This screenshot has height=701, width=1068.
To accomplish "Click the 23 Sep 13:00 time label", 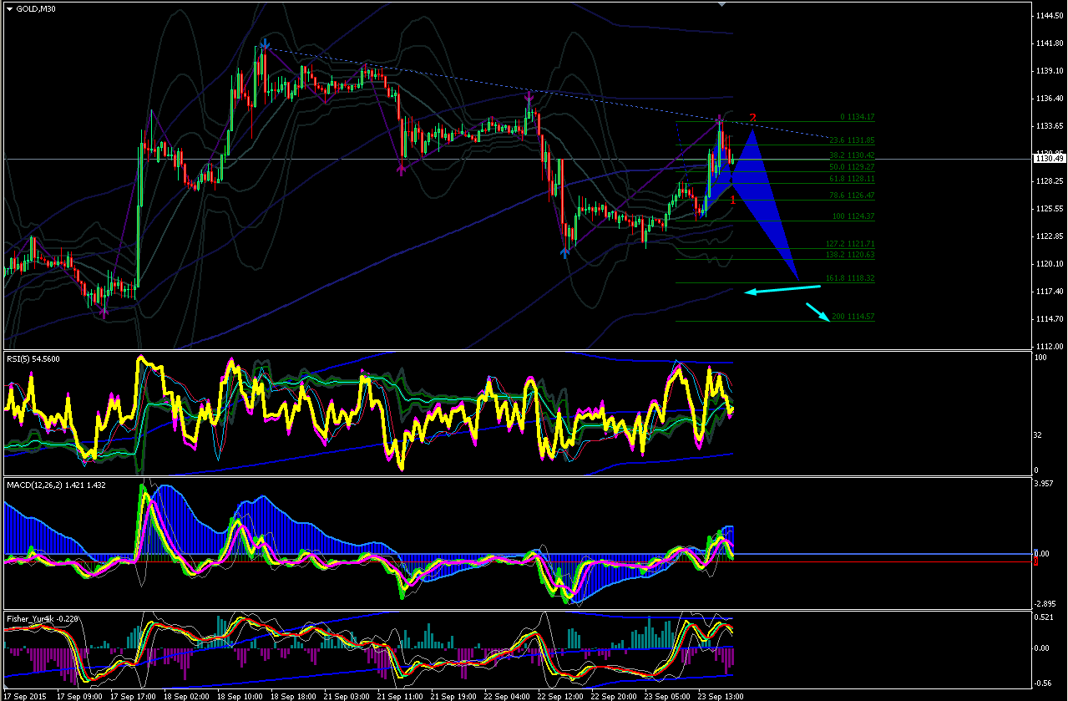I will click(721, 695).
